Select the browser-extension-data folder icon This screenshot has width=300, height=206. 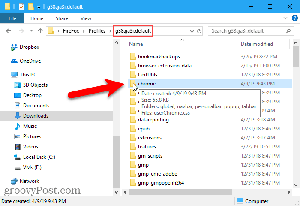coord(133,66)
